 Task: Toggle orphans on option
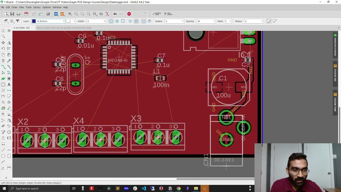point(149,21)
